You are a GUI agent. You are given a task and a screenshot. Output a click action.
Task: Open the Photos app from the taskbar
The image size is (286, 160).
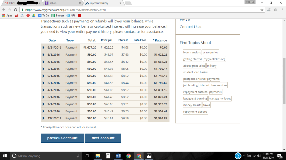(149, 156)
